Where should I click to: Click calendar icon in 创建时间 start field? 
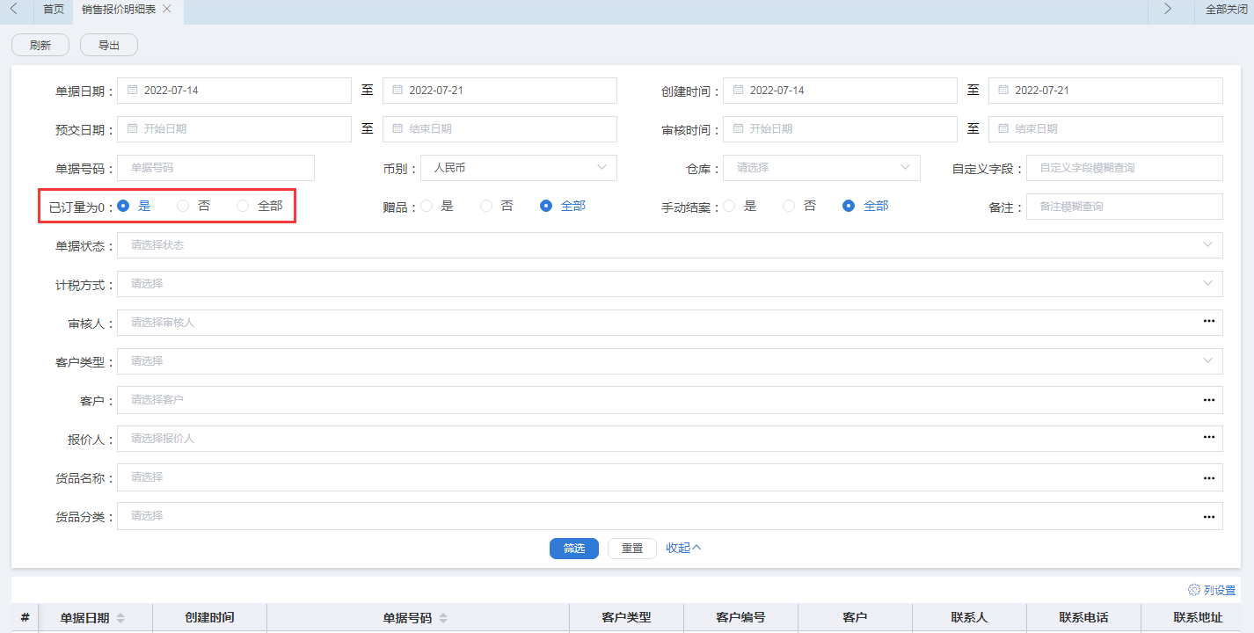tap(738, 90)
